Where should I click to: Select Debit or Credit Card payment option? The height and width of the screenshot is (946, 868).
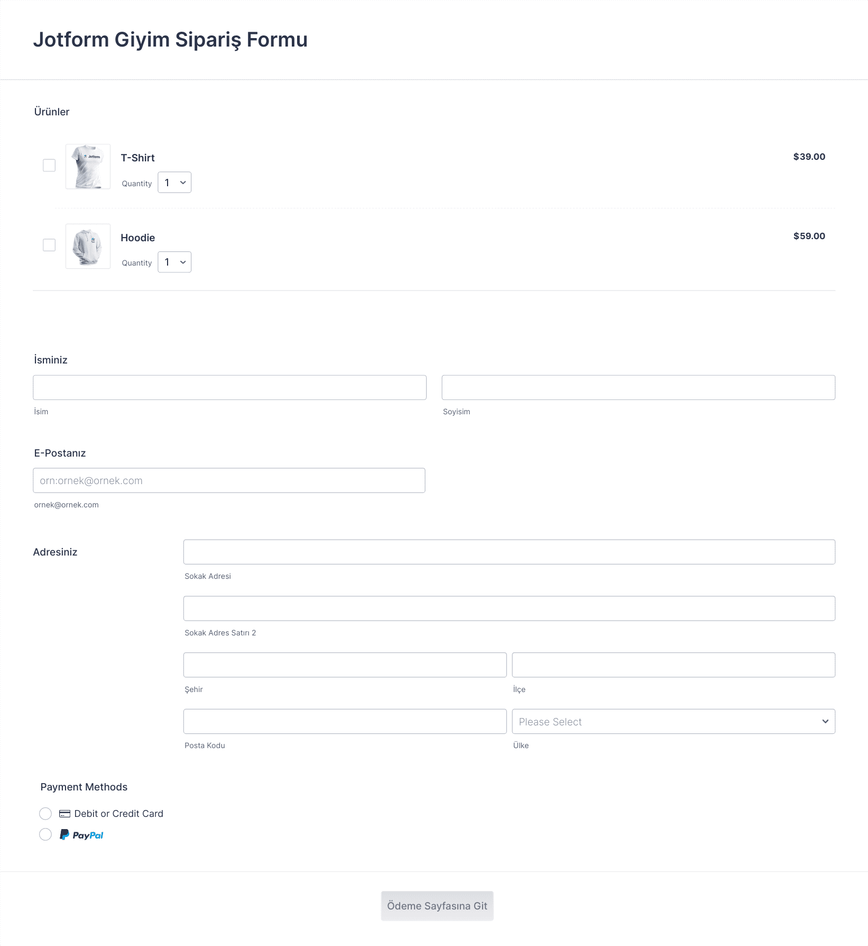click(x=45, y=814)
